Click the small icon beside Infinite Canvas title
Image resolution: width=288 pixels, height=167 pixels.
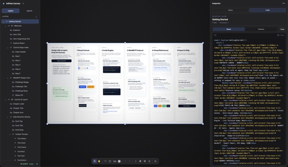[23, 4]
